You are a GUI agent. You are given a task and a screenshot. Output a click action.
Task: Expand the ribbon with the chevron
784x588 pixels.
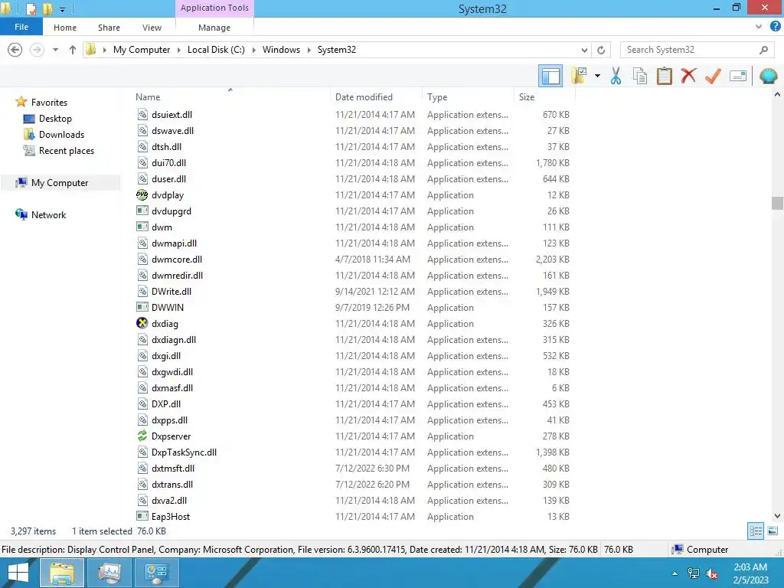coord(759,27)
